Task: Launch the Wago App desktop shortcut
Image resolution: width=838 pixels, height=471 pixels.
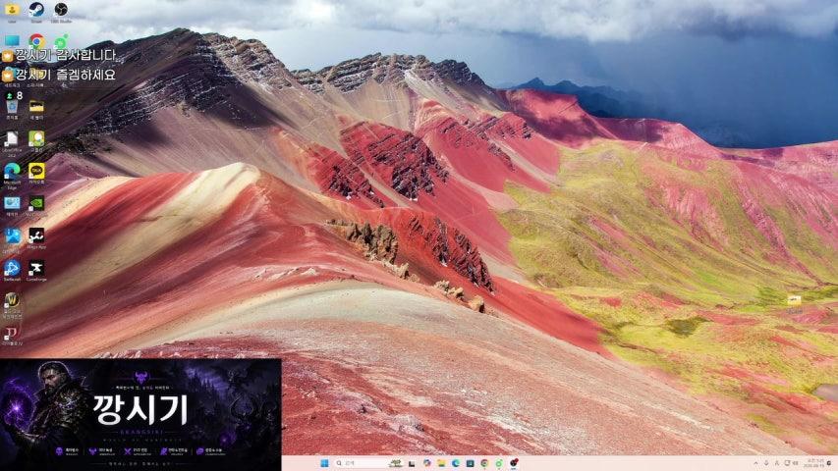Action: tap(36, 236)
